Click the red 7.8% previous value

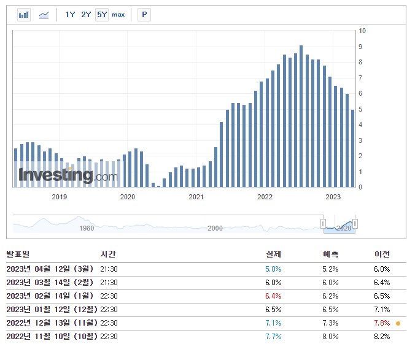(x=382, y=323)
